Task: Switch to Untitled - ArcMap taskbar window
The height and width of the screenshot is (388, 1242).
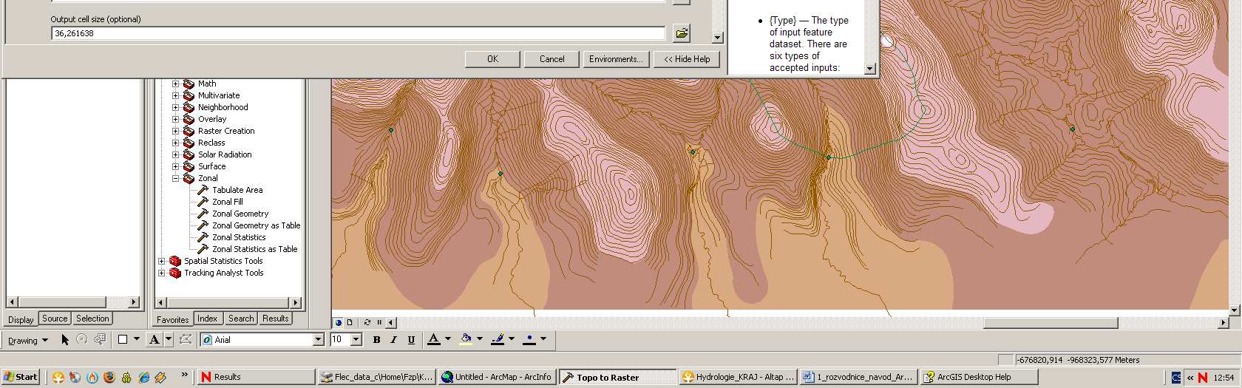Action: pyautogui.click(x=496, y=377)
